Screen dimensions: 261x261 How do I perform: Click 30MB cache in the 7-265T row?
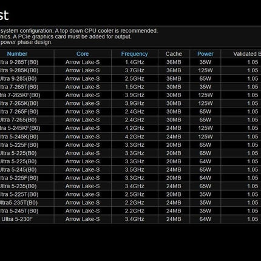point(174,87)
